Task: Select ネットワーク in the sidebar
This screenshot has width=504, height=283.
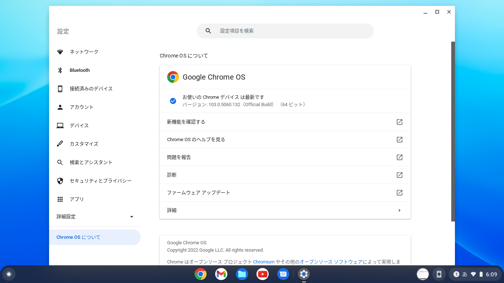Action: (x=95, y=52)
